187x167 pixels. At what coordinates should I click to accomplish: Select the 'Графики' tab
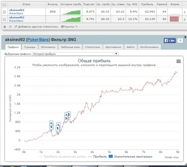(x=13, y=47)
